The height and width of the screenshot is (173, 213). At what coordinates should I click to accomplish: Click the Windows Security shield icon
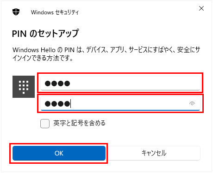tap(16, 12)
